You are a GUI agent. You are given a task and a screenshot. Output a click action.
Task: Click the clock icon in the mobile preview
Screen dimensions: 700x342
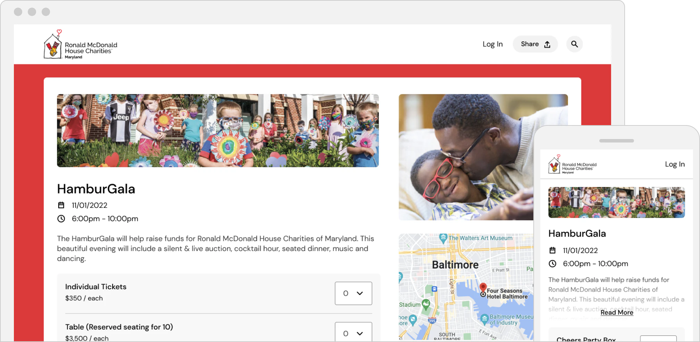coord(553,263)
